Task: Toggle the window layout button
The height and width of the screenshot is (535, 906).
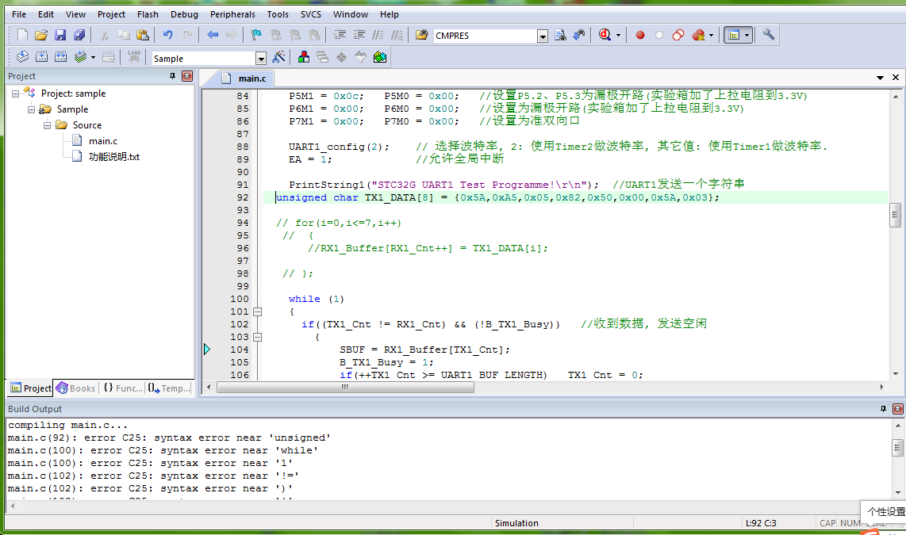Action: [734, 35]
